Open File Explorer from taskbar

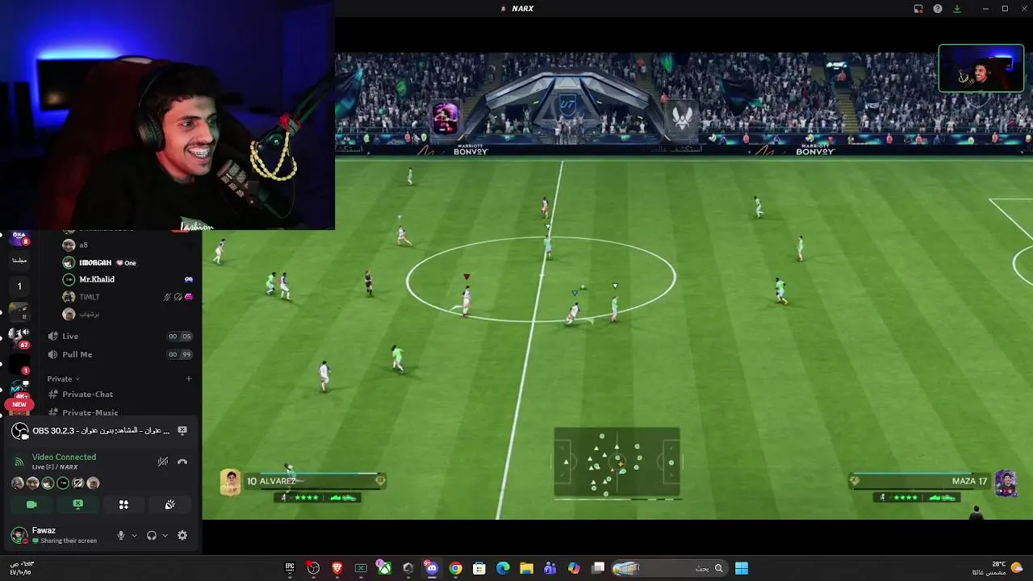526,568
